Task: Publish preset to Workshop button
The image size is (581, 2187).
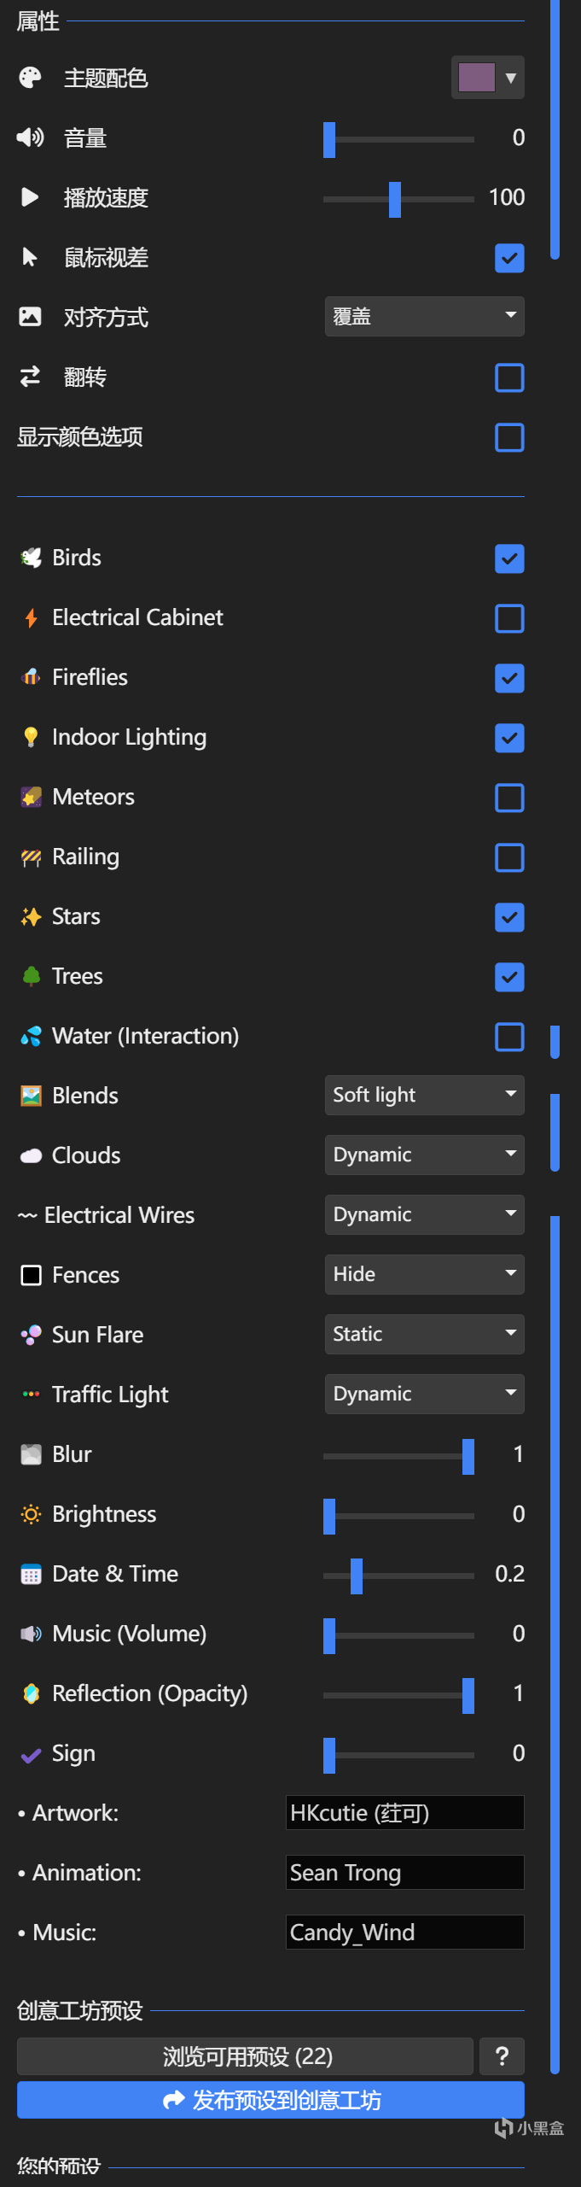Action: [270, 2100]
